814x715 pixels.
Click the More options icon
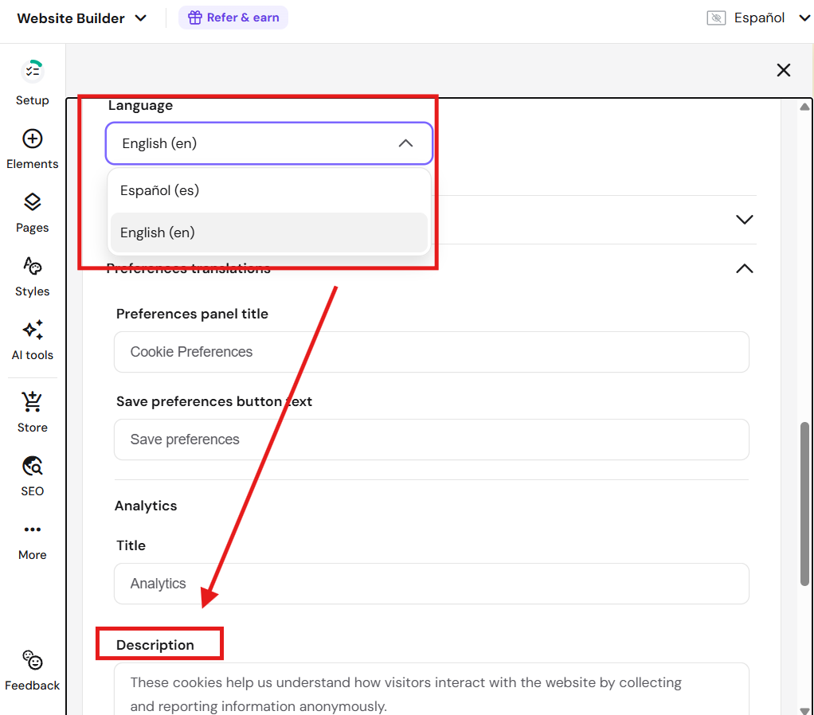[32, 529]
